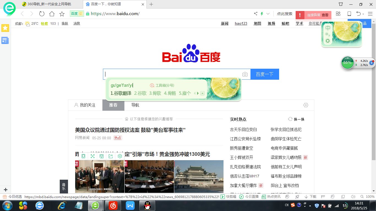
Task: Open the undo arrow's closed-tabs dropdown
Action: click(x=363, y=14)
